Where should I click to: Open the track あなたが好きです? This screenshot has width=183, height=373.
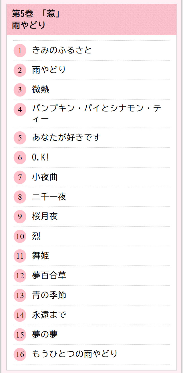[x=66, y=138]
